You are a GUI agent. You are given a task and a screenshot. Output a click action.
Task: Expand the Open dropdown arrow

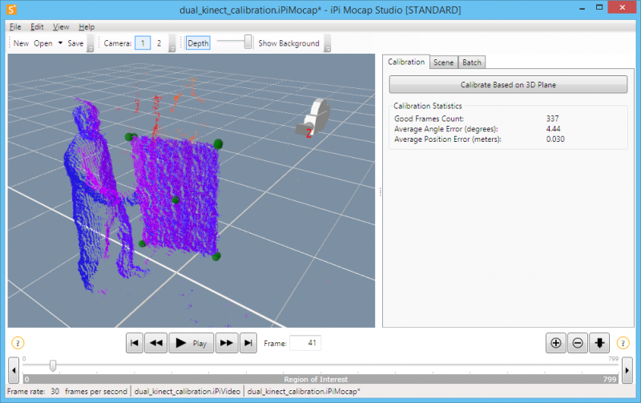(x=60, y=43)
